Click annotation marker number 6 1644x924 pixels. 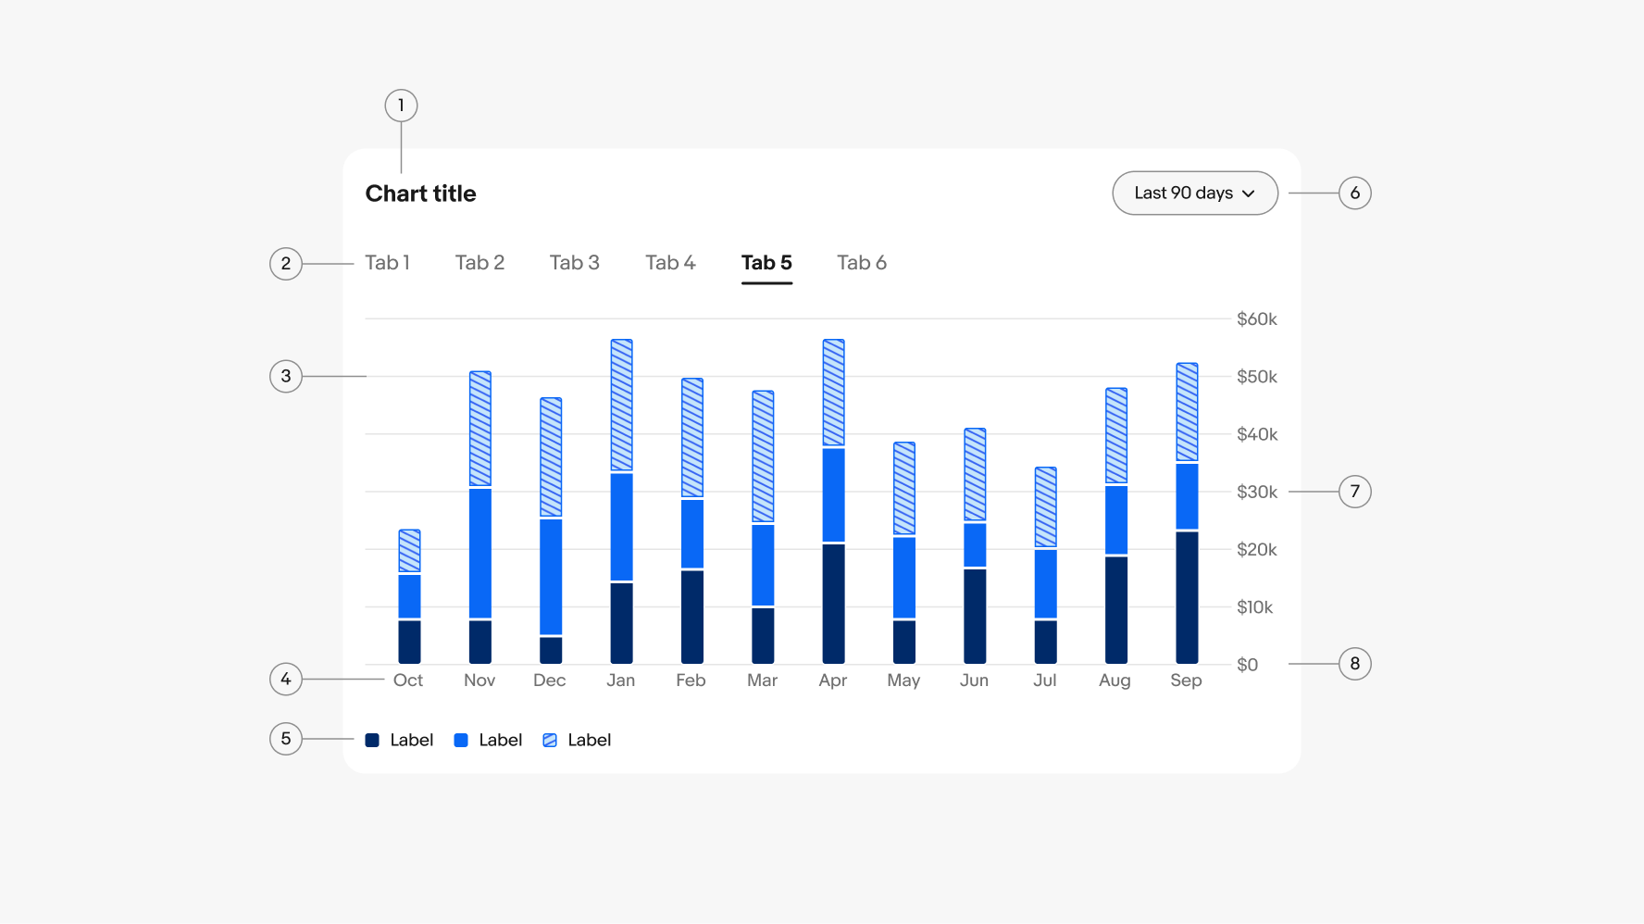(x=1354, y=193)
